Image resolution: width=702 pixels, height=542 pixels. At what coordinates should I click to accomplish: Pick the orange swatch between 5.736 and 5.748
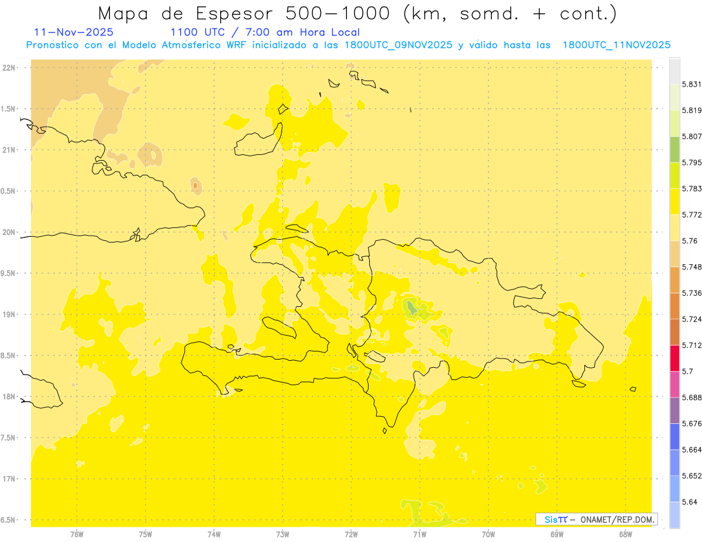tap(675, 279)
